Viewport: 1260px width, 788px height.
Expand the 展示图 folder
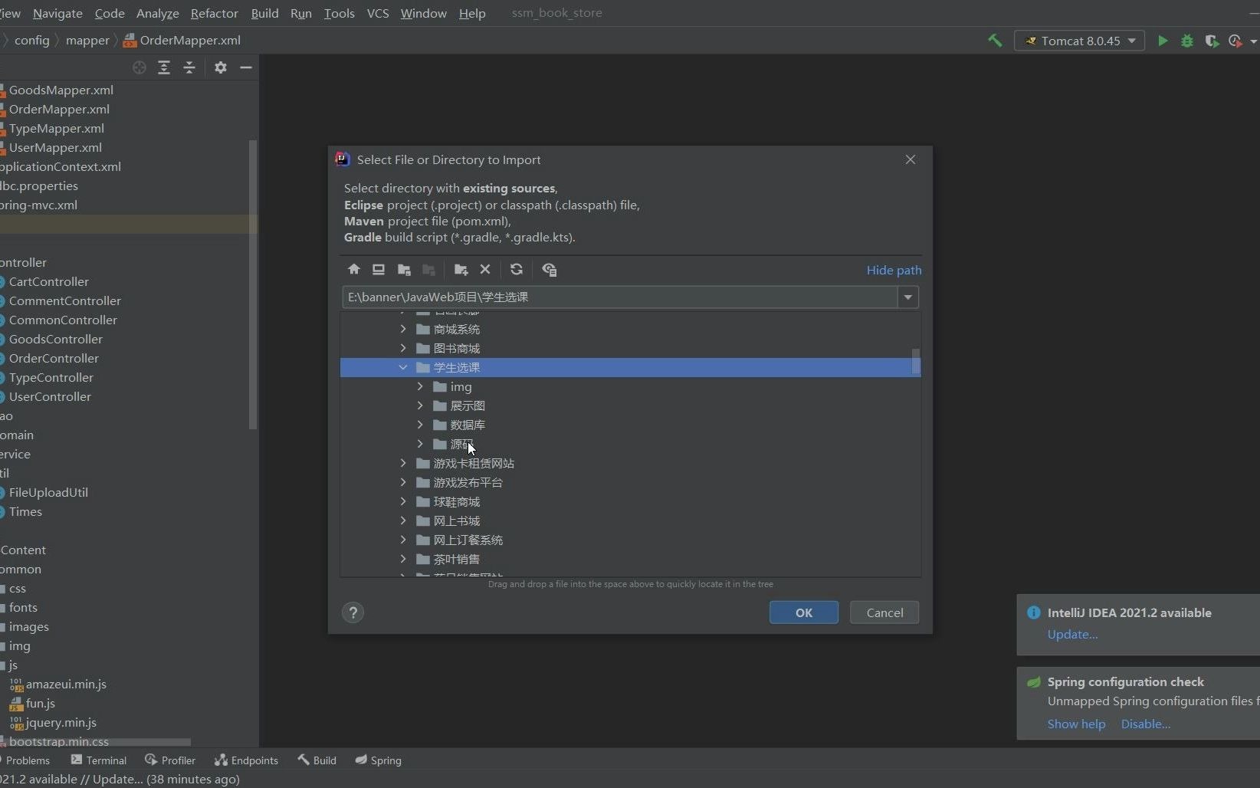[x=420, y=405]
